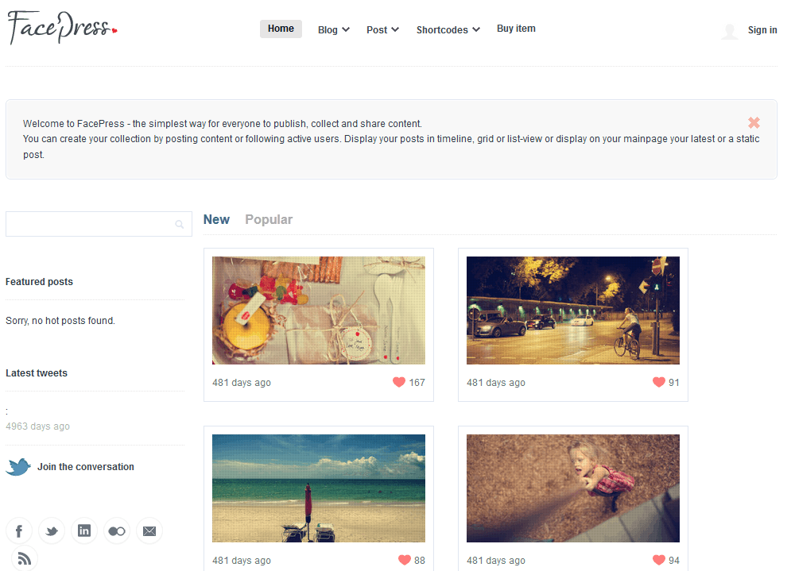Open the LinkedIn social icon
This screenshot has width=791, height=571.
coord(84,530)
